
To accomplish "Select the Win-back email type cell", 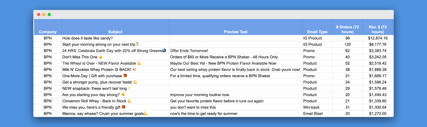I will (x=311, y=107).
